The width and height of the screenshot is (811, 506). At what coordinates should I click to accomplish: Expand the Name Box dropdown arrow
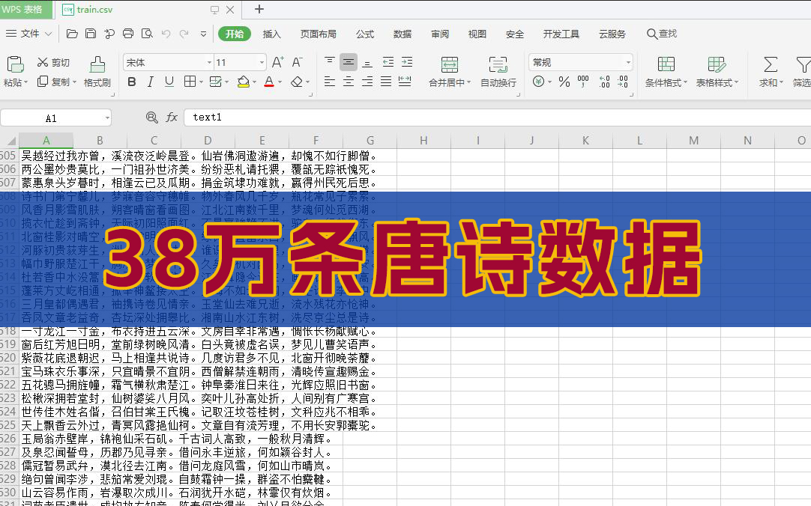pyautogui.click(x=107, y=118)
